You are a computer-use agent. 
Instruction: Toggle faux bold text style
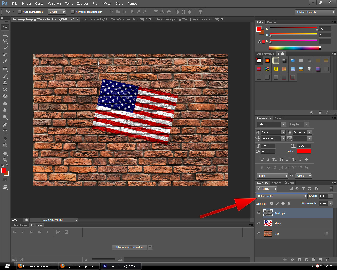pos(262,160)
